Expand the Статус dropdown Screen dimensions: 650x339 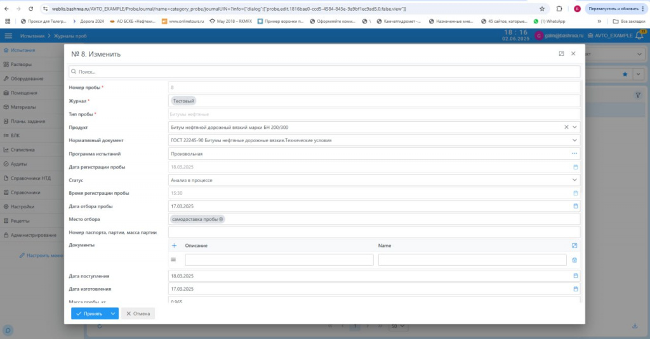point(574,180)
